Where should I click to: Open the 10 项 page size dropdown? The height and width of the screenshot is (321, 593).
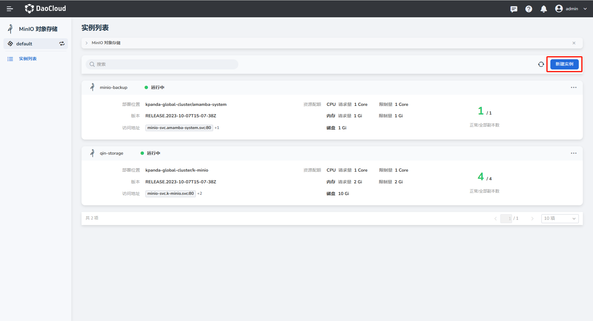click(560, 219)
